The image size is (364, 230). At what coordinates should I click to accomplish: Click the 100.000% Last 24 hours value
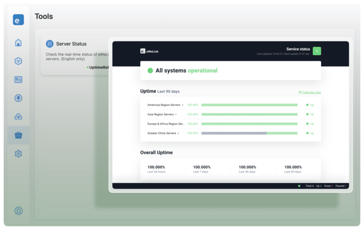(156, 167)
